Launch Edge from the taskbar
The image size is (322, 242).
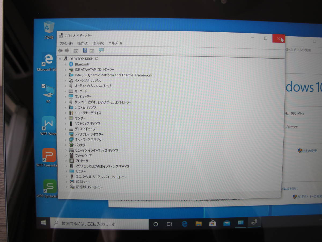[x=184, y=224]
